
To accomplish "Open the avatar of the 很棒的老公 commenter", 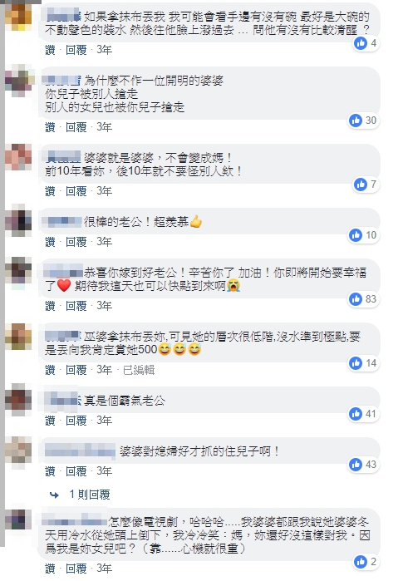I will point(18,220).
